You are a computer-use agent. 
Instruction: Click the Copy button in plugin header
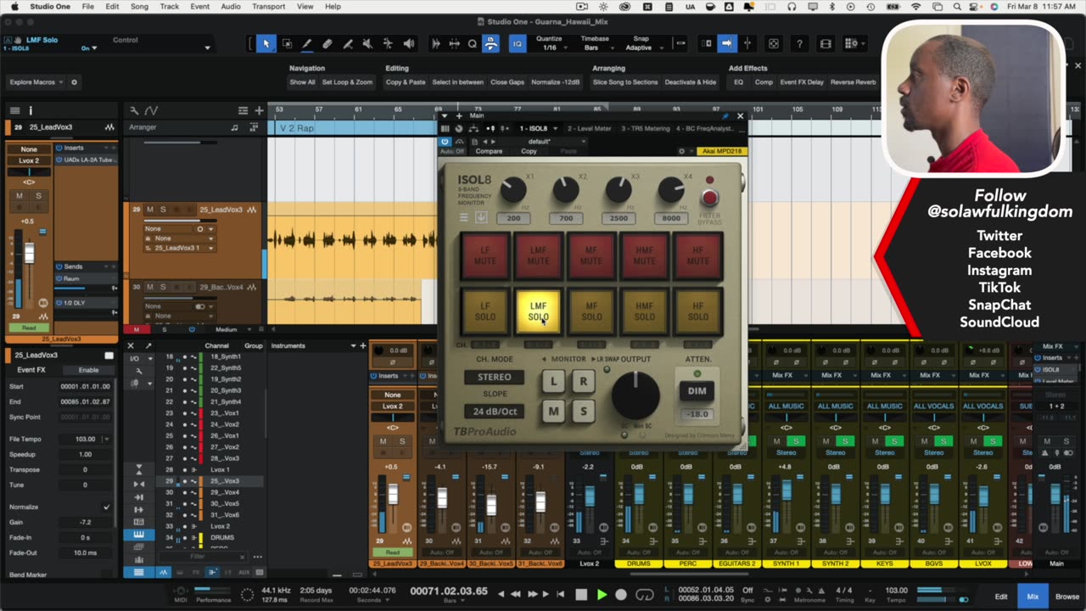[529, 151]
